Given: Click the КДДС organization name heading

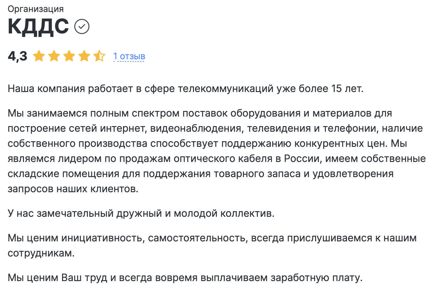Looking at the screenshot, I should [38, 26].
